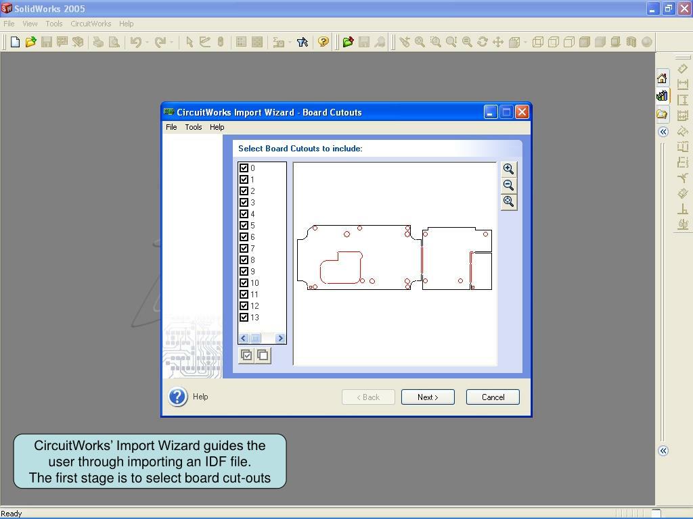This screenshot has width=693, height=519.
Task: Open the wizard's Tools menu
Action: pyautogui.click(x=193, y=127)
